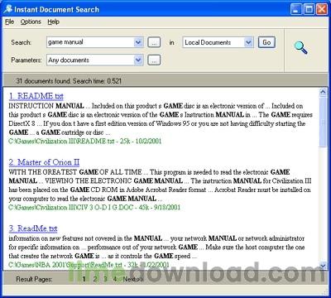
Task: Open the File menu
Action: point(9,22)
